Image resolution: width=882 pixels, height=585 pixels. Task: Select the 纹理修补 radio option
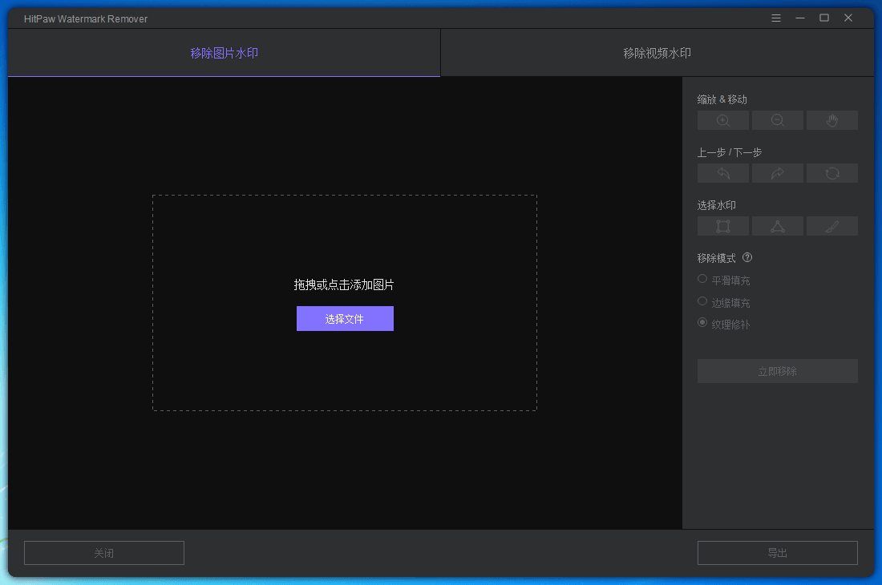coord(702,323)
